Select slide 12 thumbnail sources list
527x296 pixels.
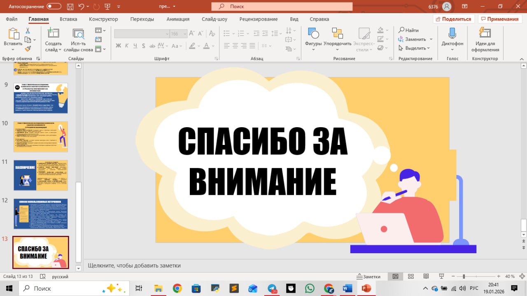pyautogui.click(x=41, y=214)
